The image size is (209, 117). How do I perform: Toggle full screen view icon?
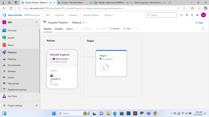coord(203,29)
